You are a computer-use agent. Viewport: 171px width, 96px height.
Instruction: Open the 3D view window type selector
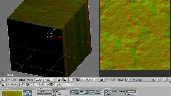[x=4, y=80]
